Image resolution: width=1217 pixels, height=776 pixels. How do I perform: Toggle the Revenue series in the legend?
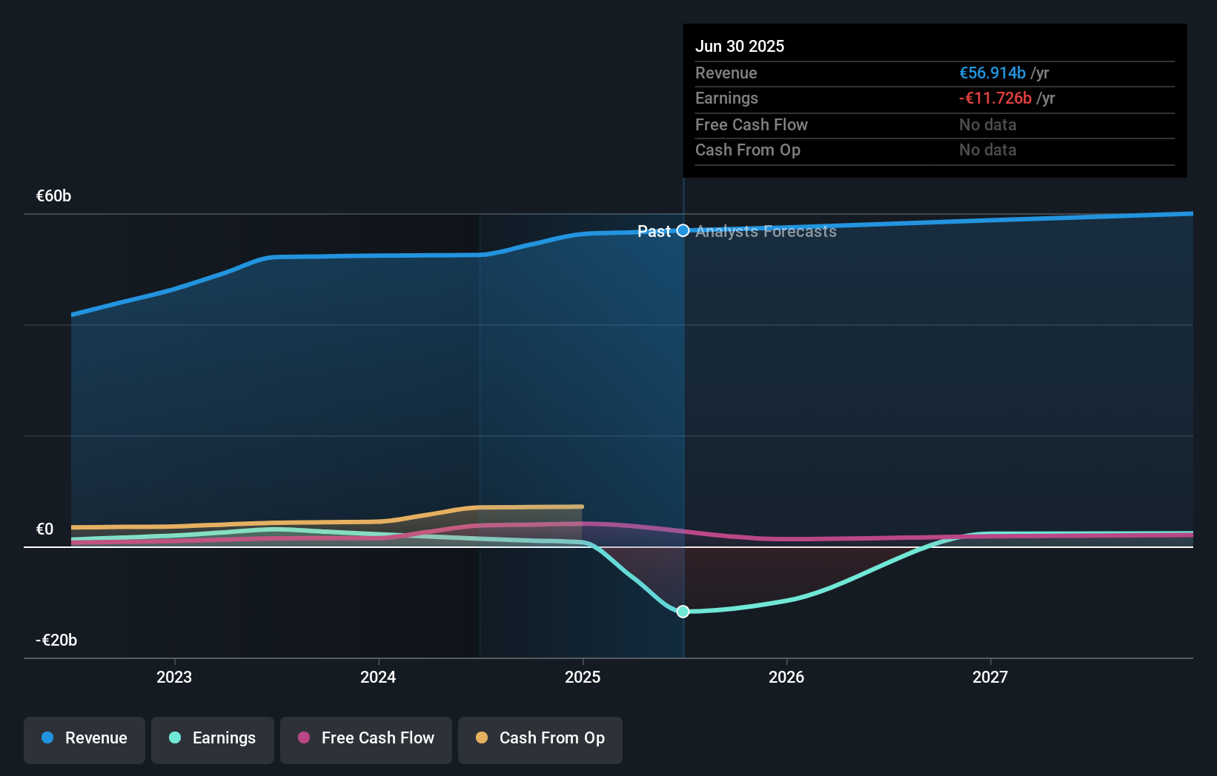click(x=84, y=740)
